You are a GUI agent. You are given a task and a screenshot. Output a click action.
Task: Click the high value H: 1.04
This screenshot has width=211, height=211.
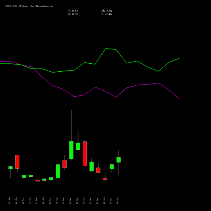click(107, 11)
